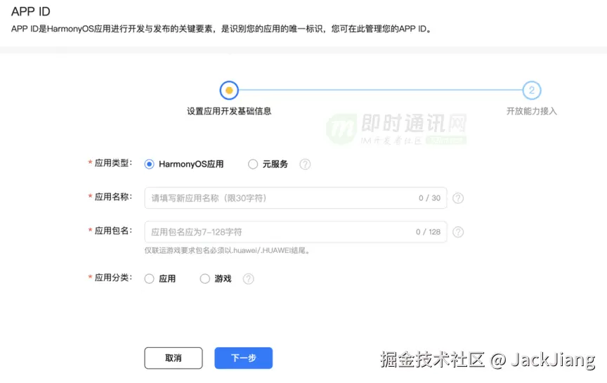Select the 元服务 radio option
Viewport: 607px width, 383px height.
tap(253, 164)
